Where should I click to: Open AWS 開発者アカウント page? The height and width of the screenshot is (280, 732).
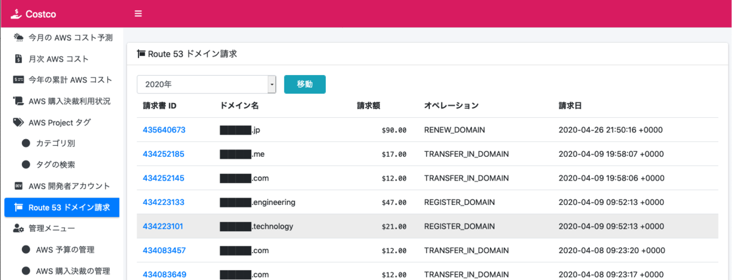(x=70, y=186)
